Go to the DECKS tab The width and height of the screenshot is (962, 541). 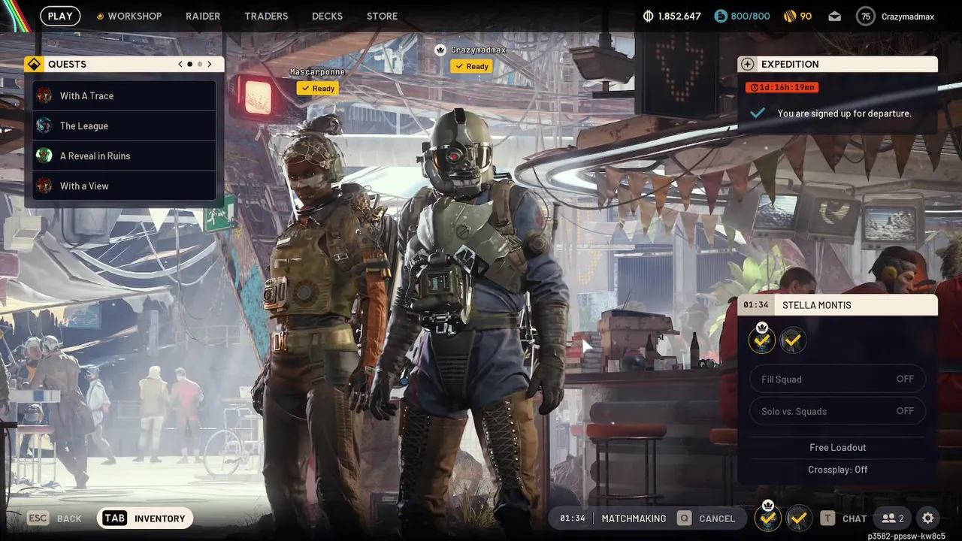coord(327,16)
